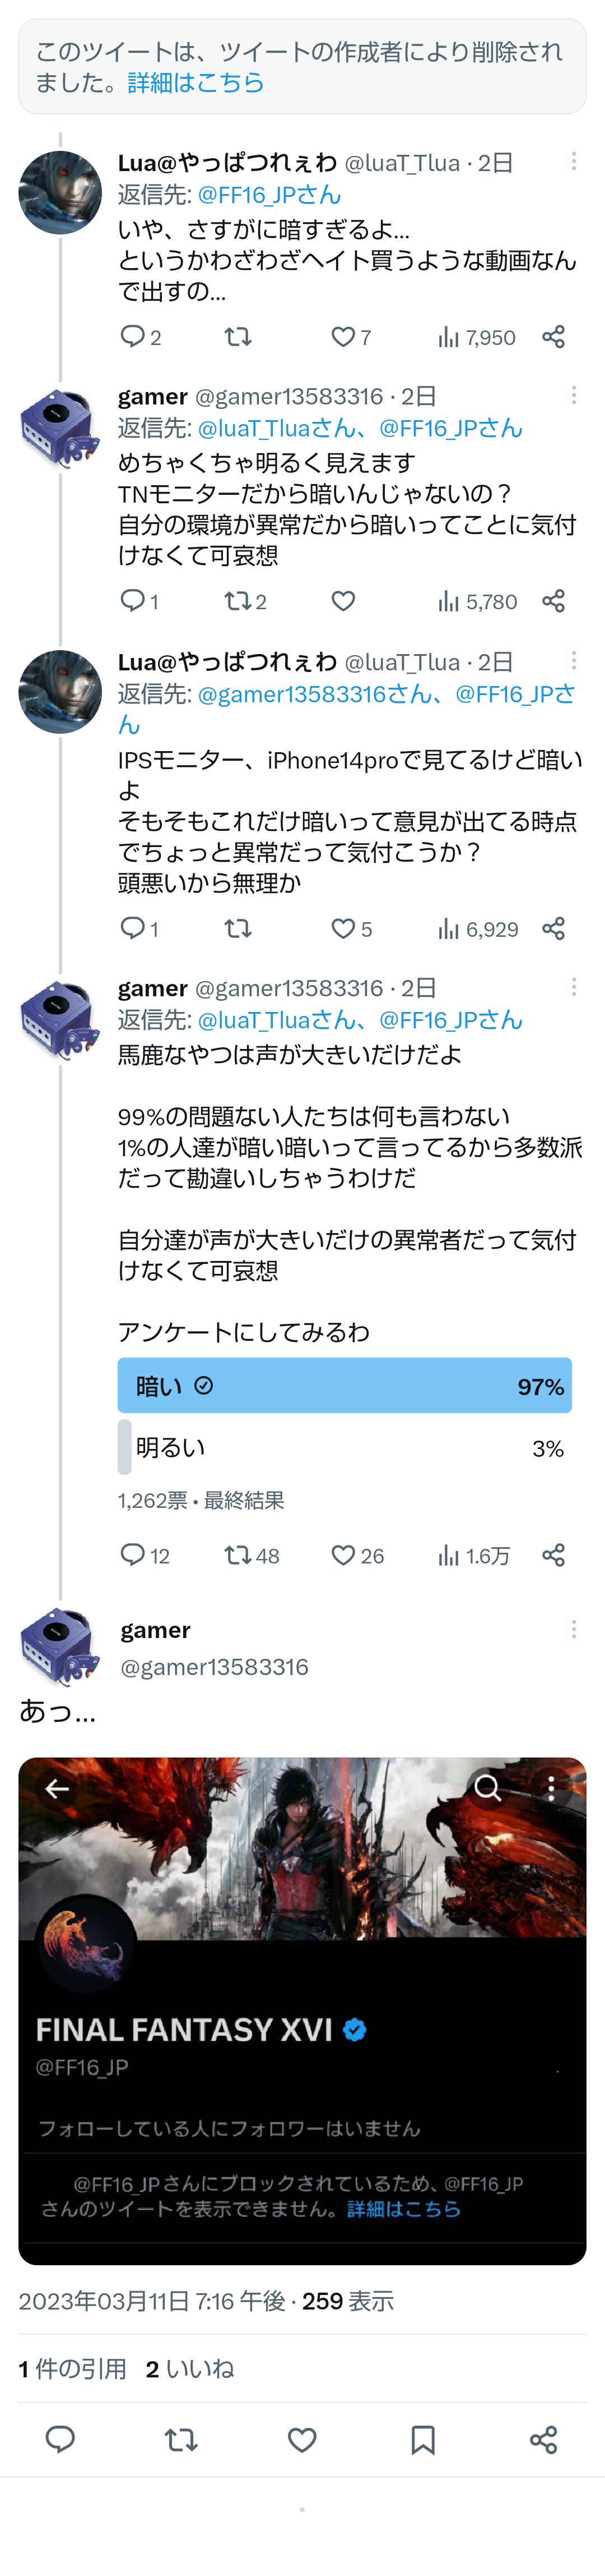Open more options on Lua's first tweet

pyautogui.click(x=573, y=162)
